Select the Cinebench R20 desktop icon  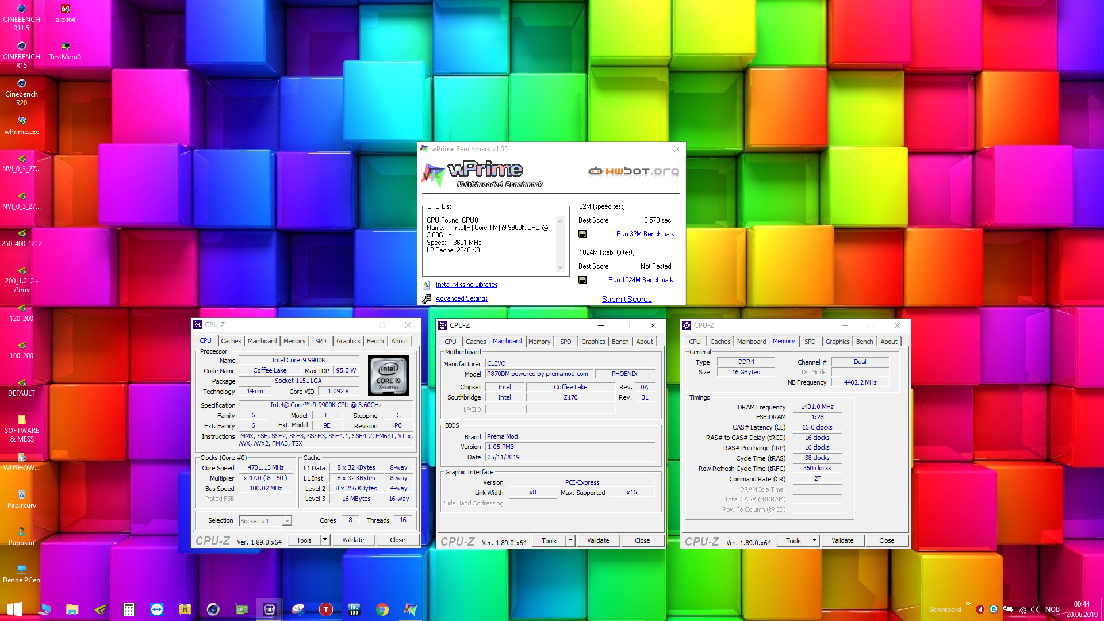point(21,92)
